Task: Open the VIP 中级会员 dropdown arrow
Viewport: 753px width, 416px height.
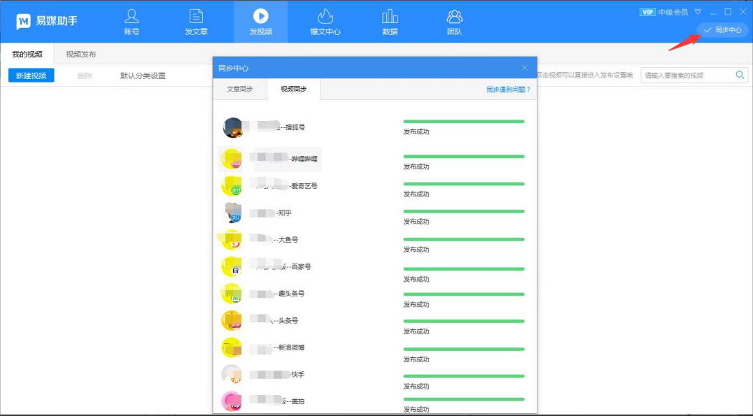Action: click(697, 11)
